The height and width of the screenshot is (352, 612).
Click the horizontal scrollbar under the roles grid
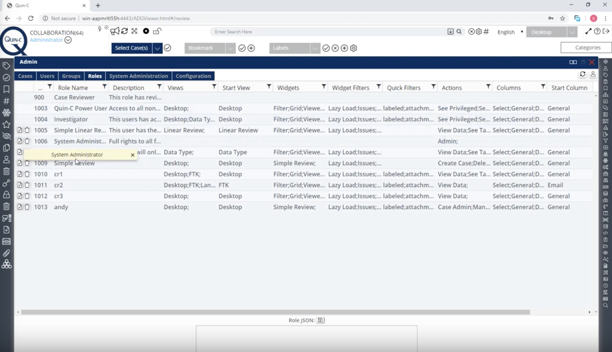(276, 312)
